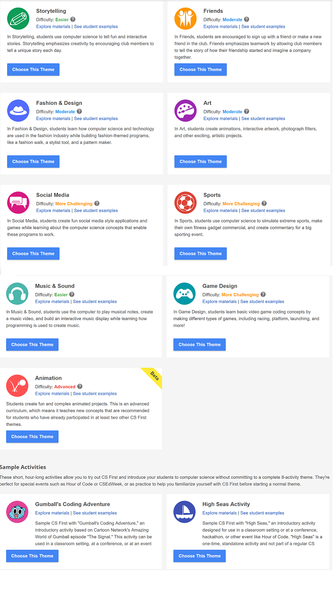This screenshot has height=615, width=333.
Task: Click the Art palette icon
Action: pos(185,111)
